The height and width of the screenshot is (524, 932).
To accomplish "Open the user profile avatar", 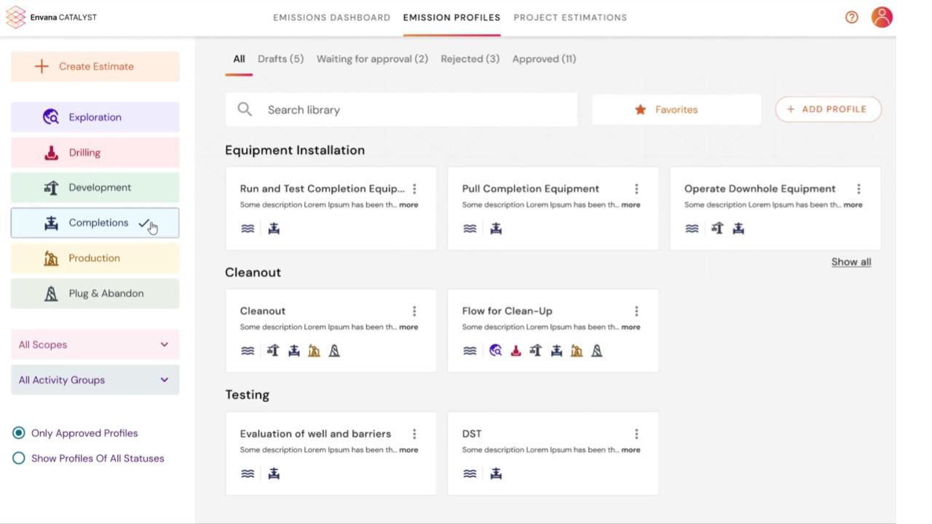I will 882,16.
